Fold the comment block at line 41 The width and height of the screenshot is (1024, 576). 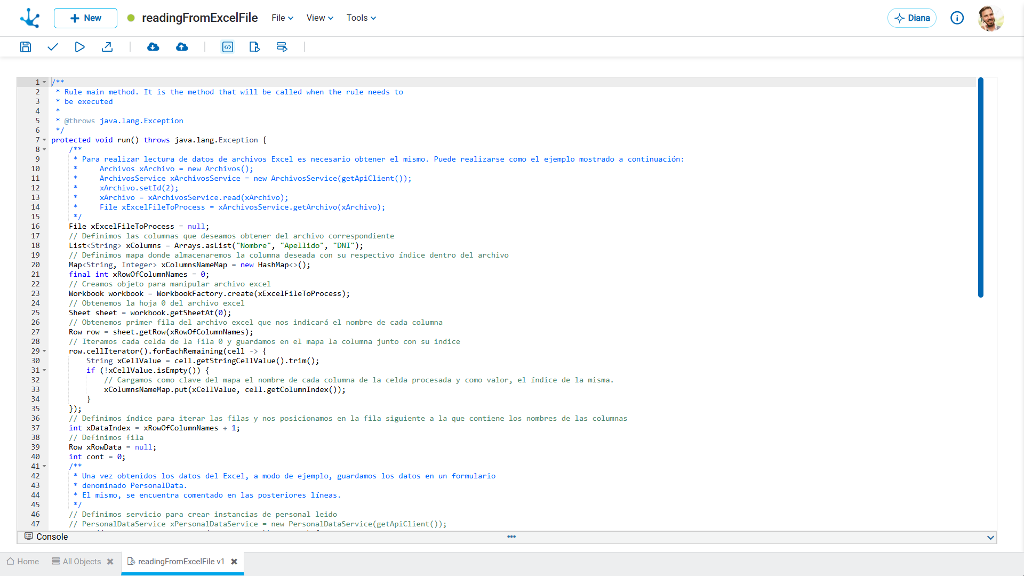click(44, 466)
